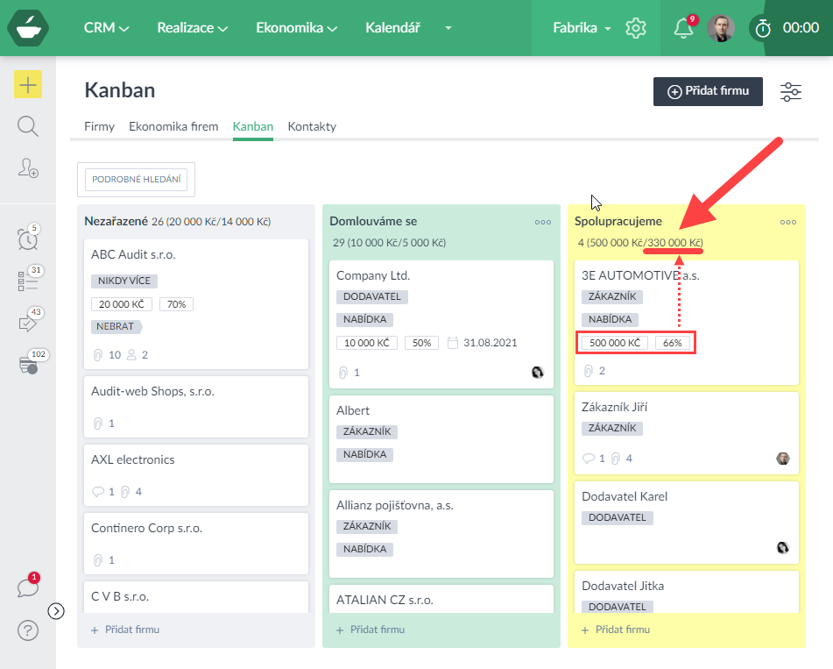Click the Přidat firmu button

[x=708, y=92]
